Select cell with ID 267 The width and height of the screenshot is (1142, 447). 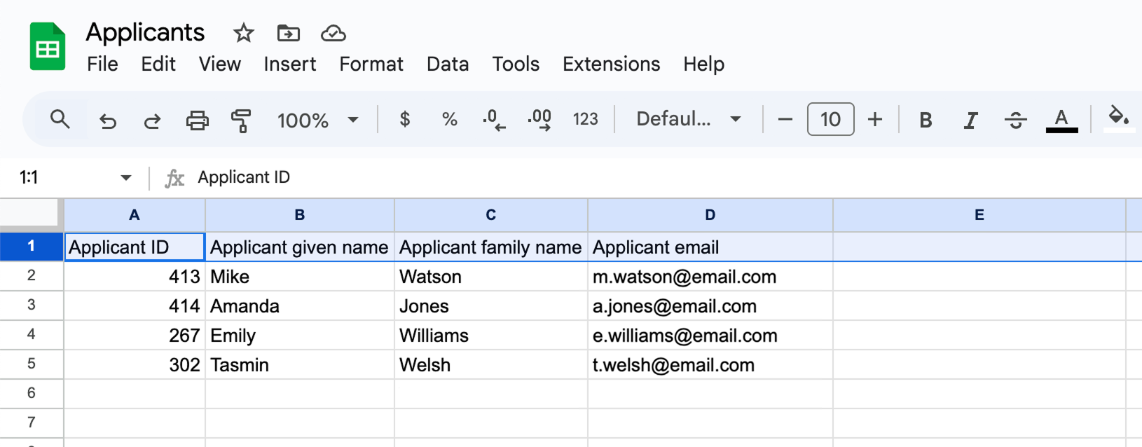point(135,335)
